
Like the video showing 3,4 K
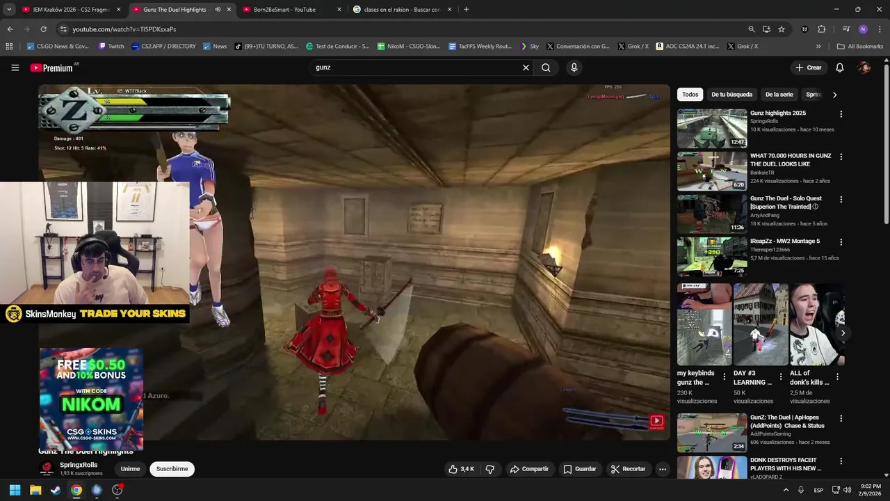[461, 469]
